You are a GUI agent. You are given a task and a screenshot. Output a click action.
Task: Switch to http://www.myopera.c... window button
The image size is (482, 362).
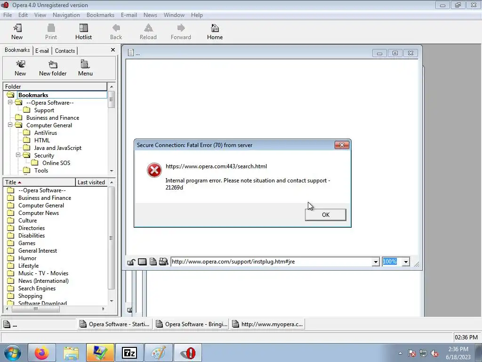click(x=267, y=324)
